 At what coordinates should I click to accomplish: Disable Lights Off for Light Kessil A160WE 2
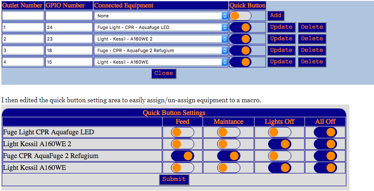pos(280,144)
